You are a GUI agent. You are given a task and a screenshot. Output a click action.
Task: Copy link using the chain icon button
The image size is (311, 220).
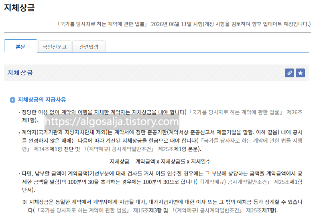tap(289, 73)
